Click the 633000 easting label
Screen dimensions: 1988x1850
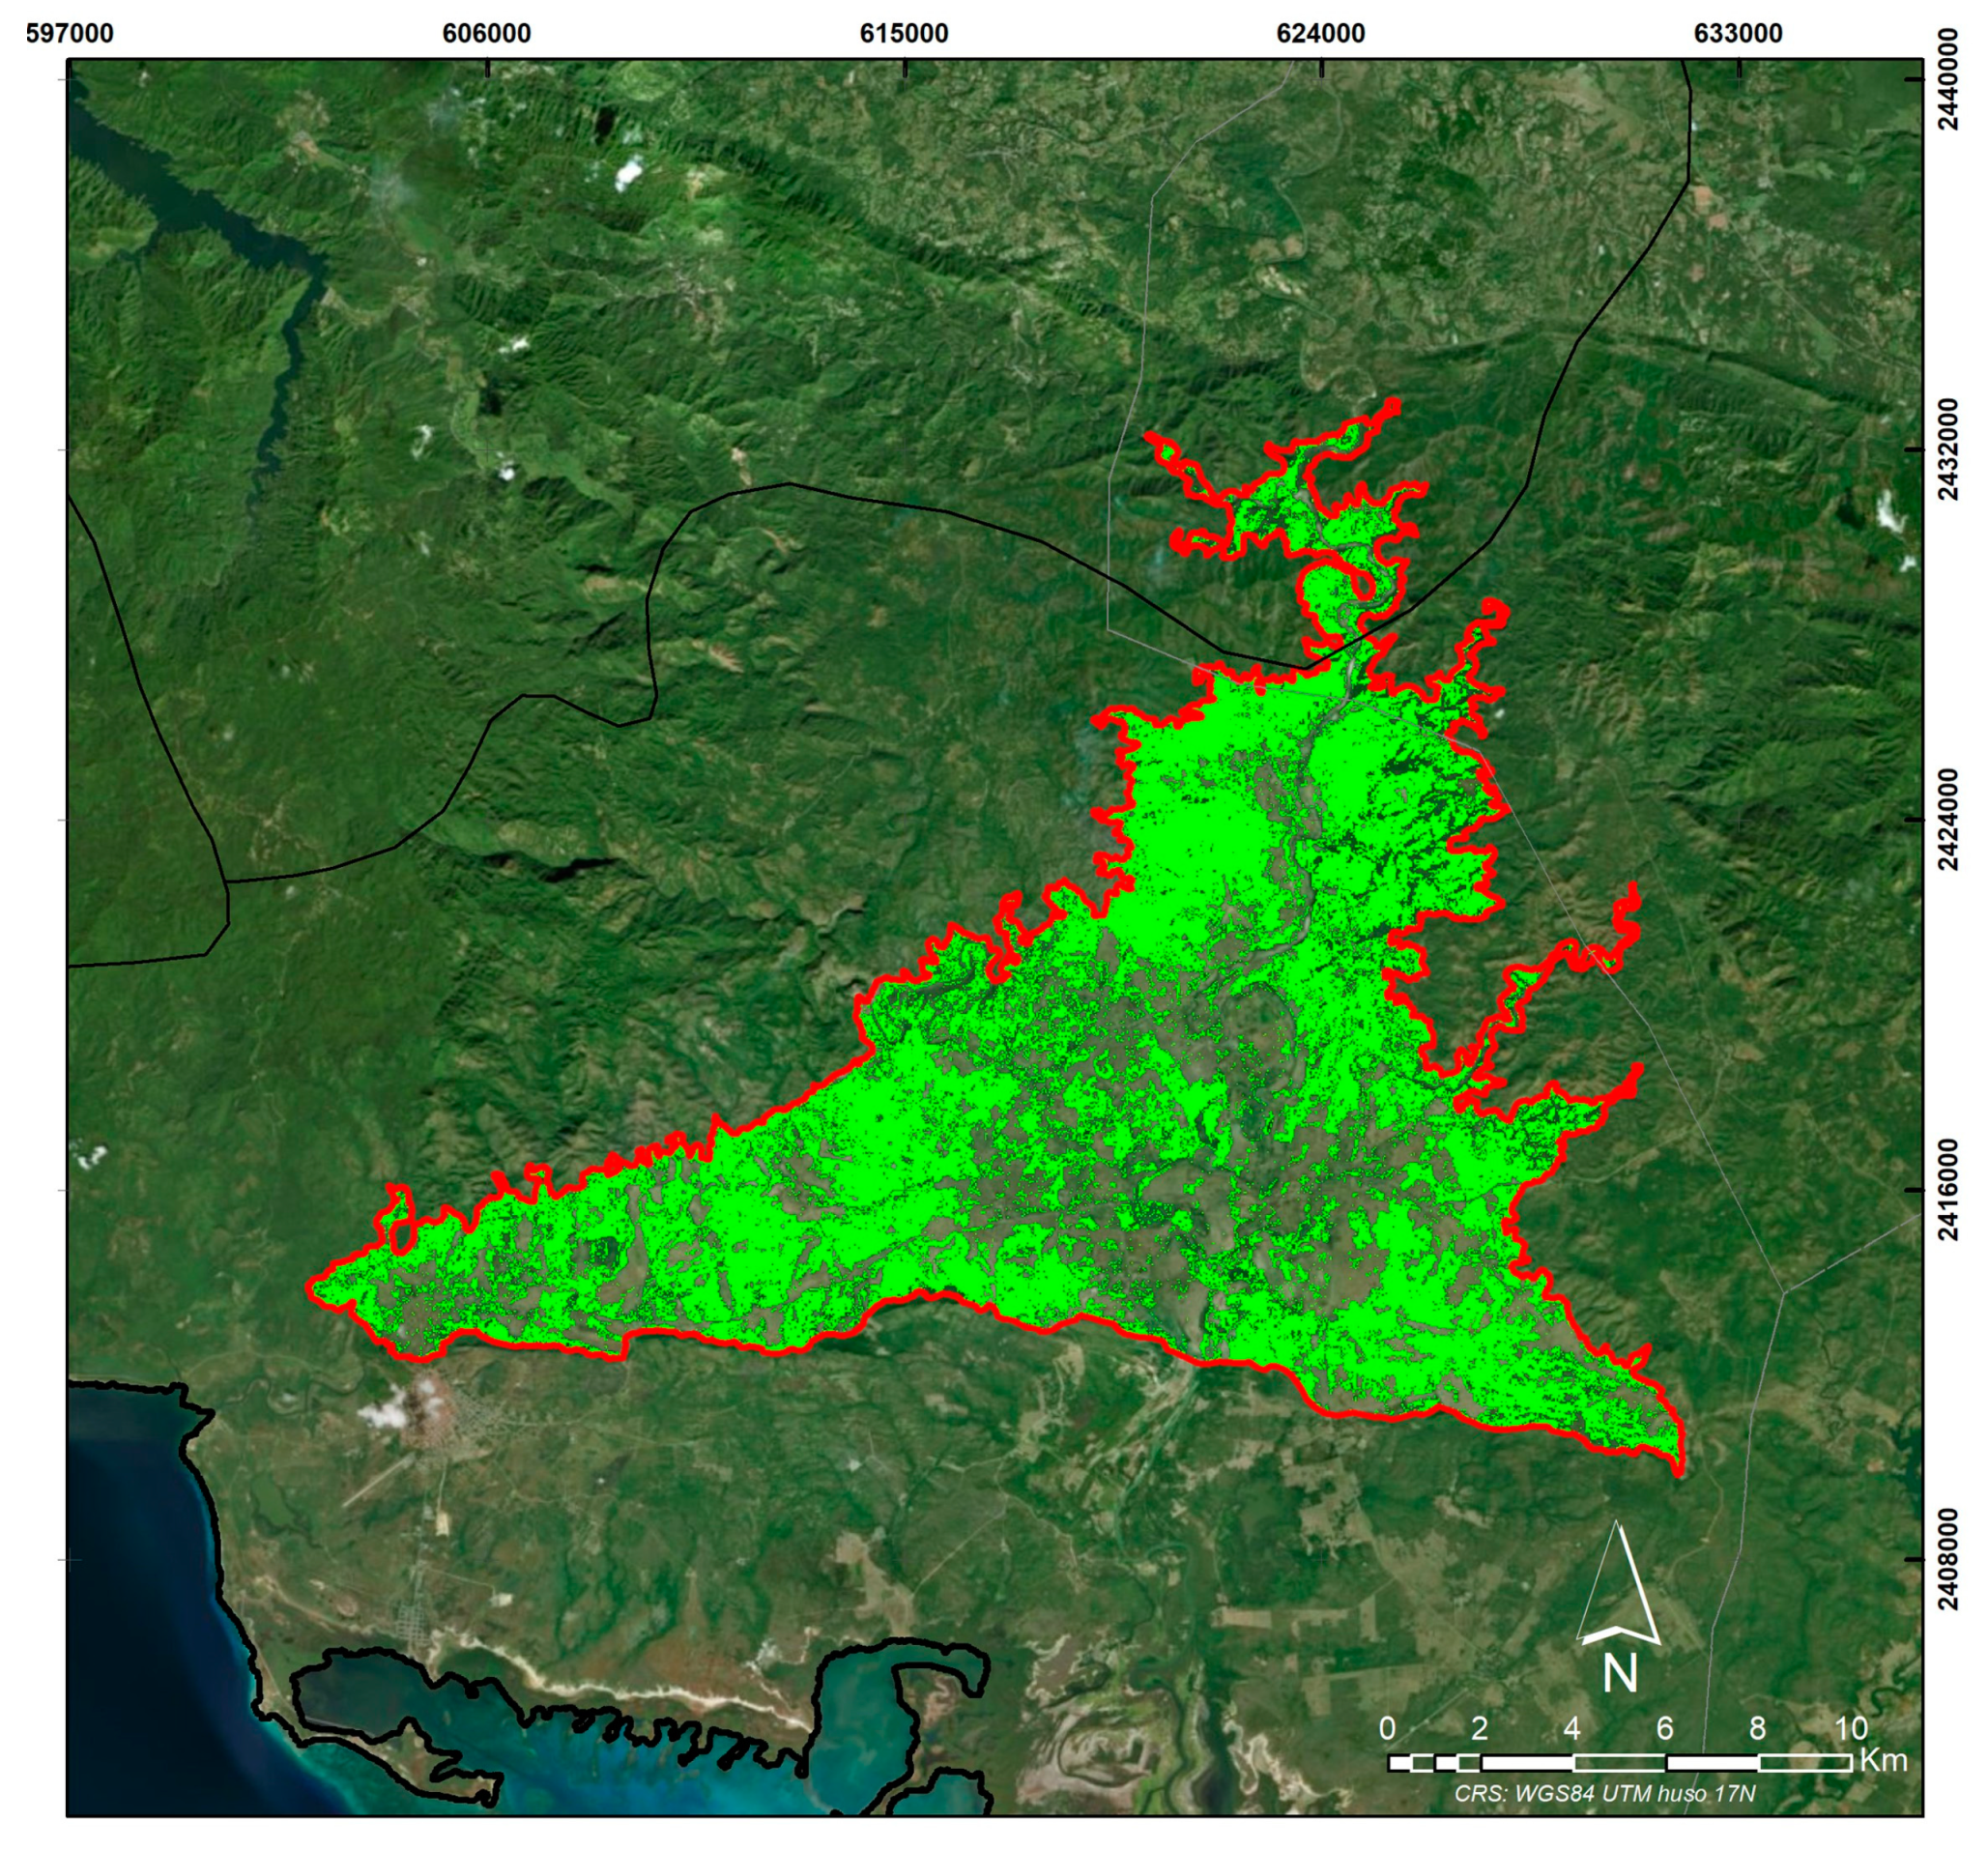[1737, 33]
